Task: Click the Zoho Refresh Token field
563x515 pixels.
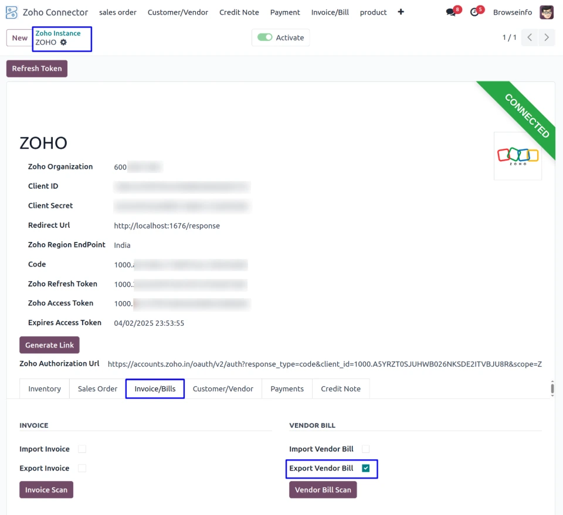Action: (182, 284)
